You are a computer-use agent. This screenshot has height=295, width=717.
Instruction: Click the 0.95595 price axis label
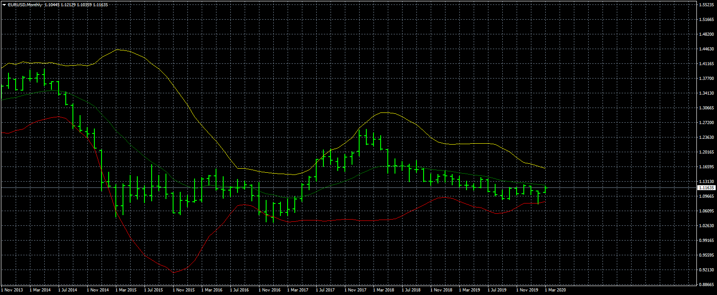pos(707,255)
